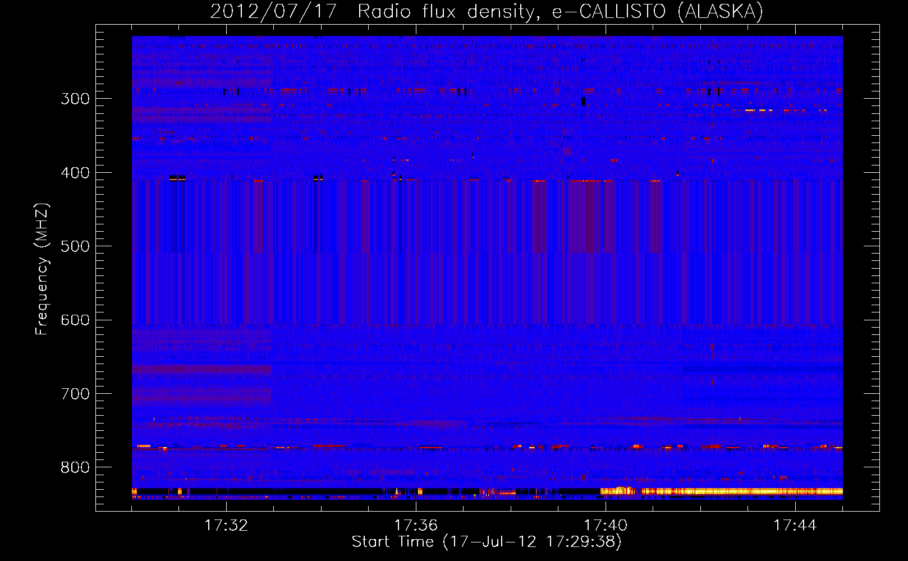Click the 17:40 time axis label

coord(606,525)
